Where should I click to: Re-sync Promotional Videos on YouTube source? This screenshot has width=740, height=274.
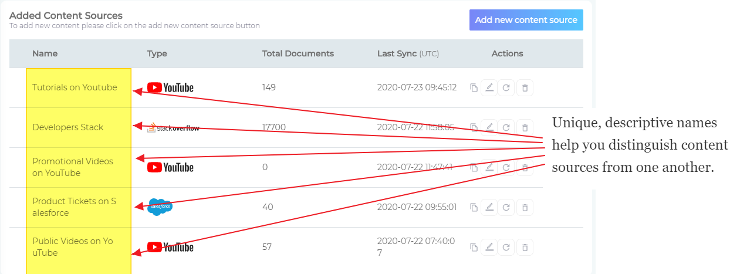506,167
